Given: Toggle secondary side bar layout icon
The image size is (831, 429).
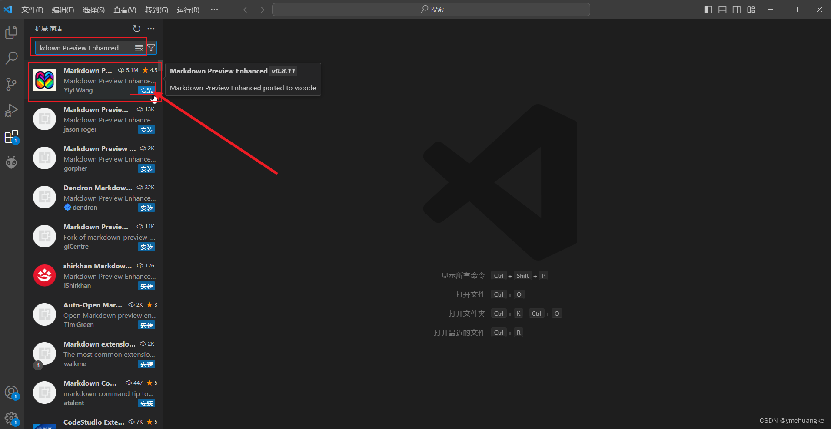Looking at the screenshot, I should tap(737, 10).
